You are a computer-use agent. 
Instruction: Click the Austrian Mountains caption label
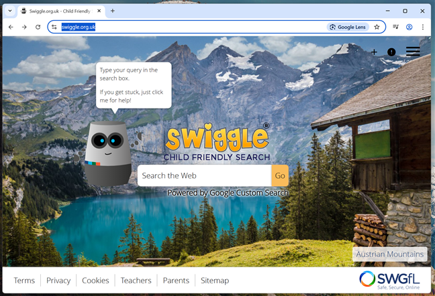coord(389,254)
